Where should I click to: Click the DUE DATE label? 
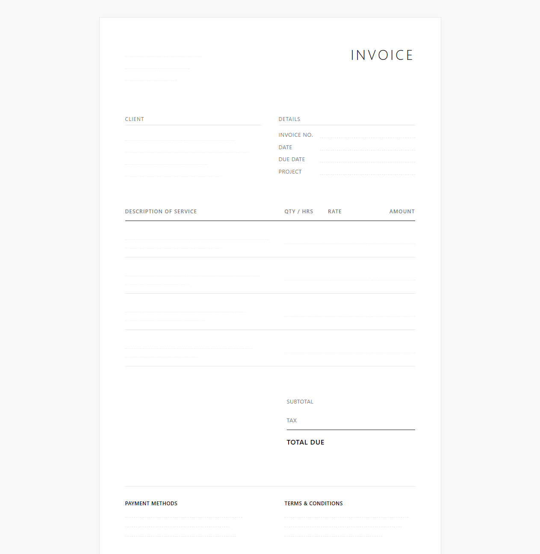tap(292, 159)
